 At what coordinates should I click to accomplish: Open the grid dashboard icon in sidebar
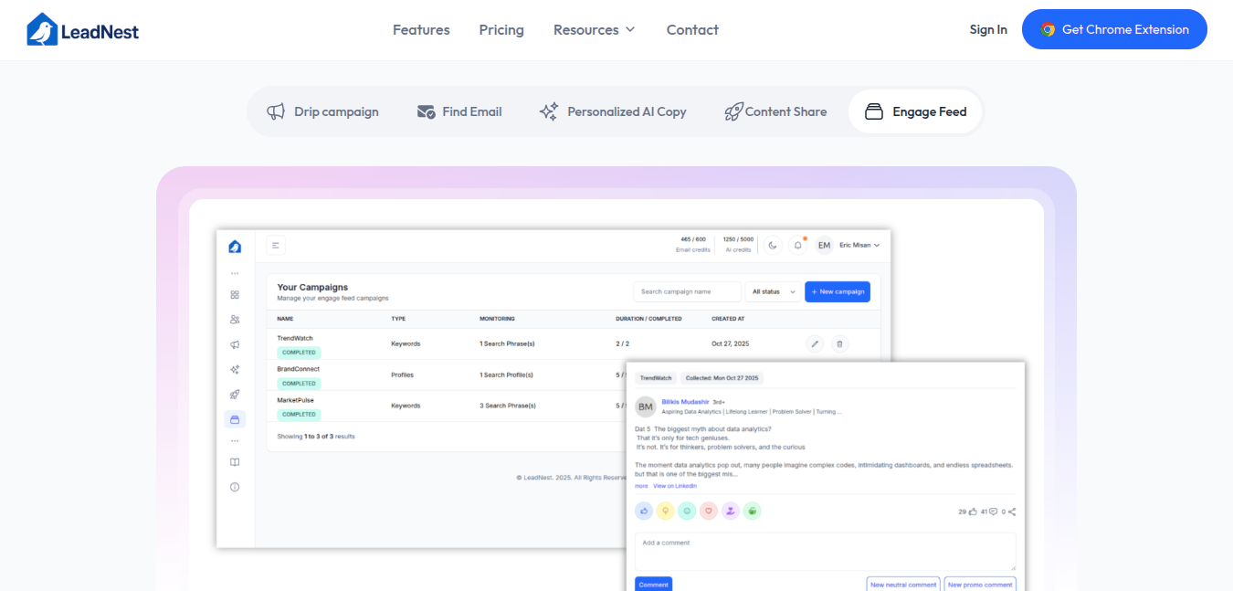[x=234, y=294]
